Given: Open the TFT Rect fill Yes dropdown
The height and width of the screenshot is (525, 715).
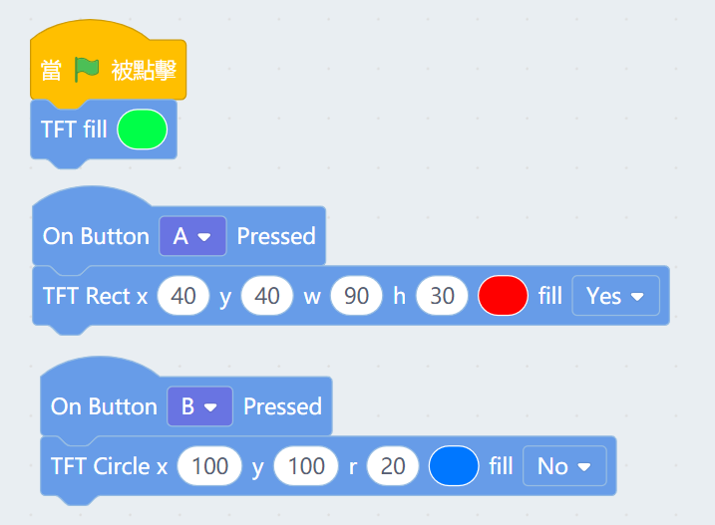Looking at the screenshot, I should pos(615,296).
